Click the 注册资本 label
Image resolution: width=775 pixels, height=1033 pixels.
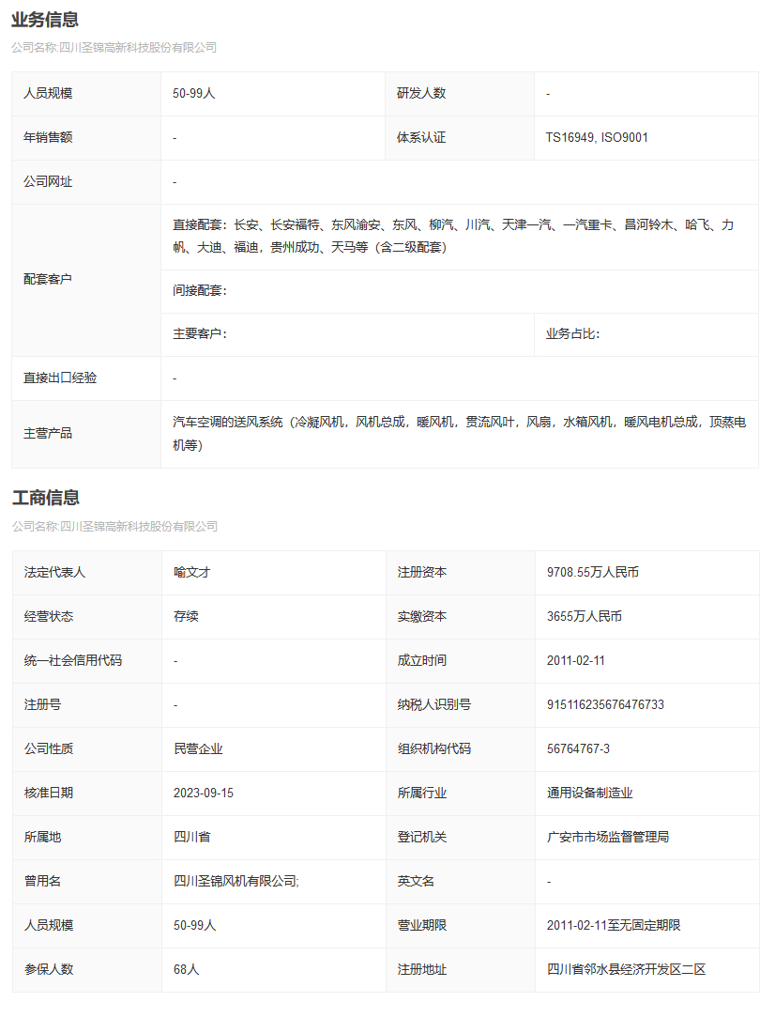(x=422, y=573)
